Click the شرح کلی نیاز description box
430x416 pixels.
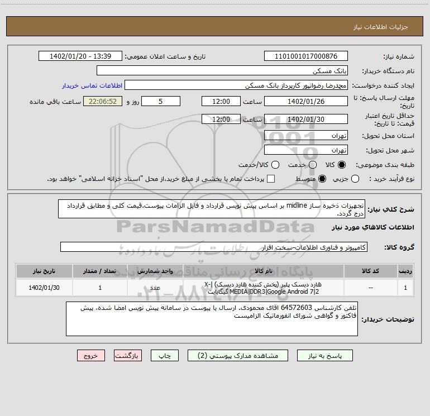click(212, 209)
